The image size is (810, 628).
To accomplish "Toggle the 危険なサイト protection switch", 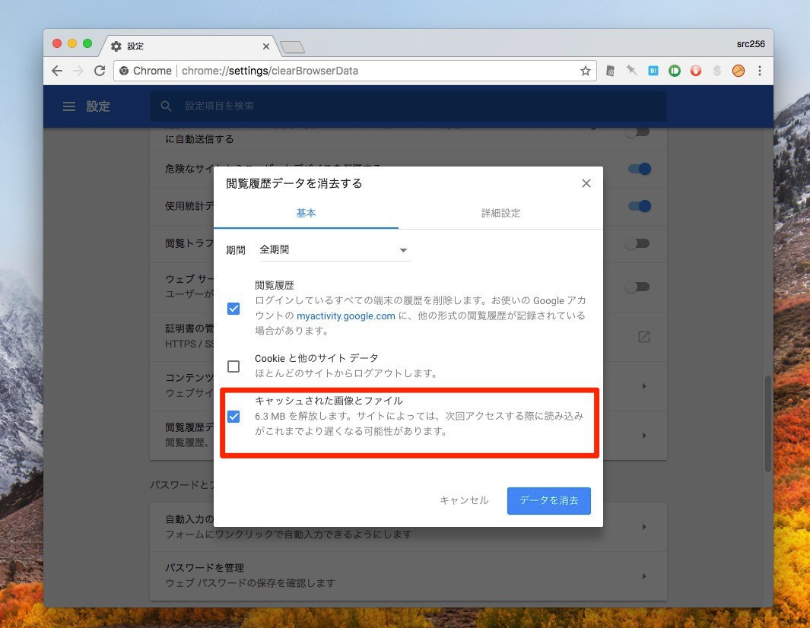I will click(x=639, y=169).
